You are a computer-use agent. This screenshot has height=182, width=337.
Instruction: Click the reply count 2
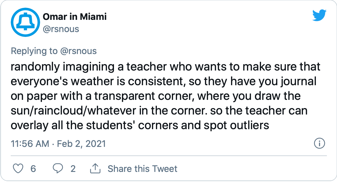[x=73, y=169]
